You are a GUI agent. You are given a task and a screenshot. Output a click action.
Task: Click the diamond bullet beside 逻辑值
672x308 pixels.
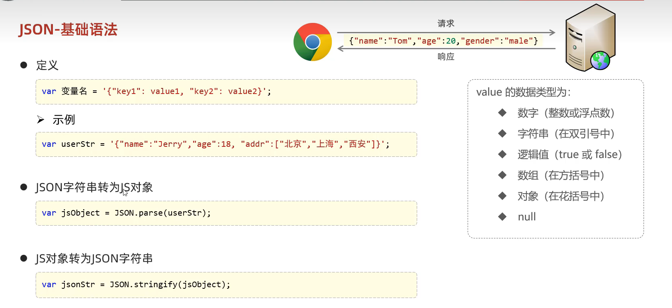tap(502, 154)
